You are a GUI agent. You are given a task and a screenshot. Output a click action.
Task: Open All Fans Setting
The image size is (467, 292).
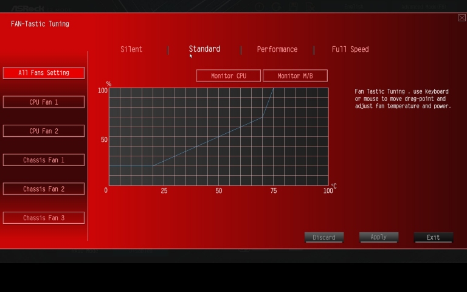[44, 73]
